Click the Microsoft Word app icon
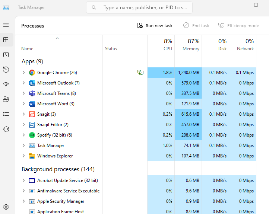 pos(32,104)
